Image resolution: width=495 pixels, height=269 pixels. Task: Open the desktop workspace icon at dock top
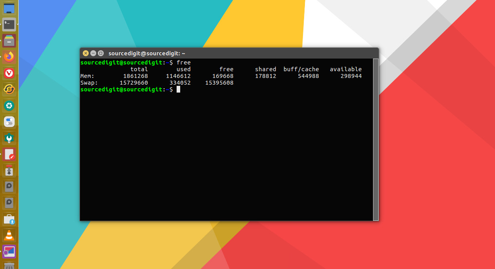pyautogui.click(x=9, y=8)
